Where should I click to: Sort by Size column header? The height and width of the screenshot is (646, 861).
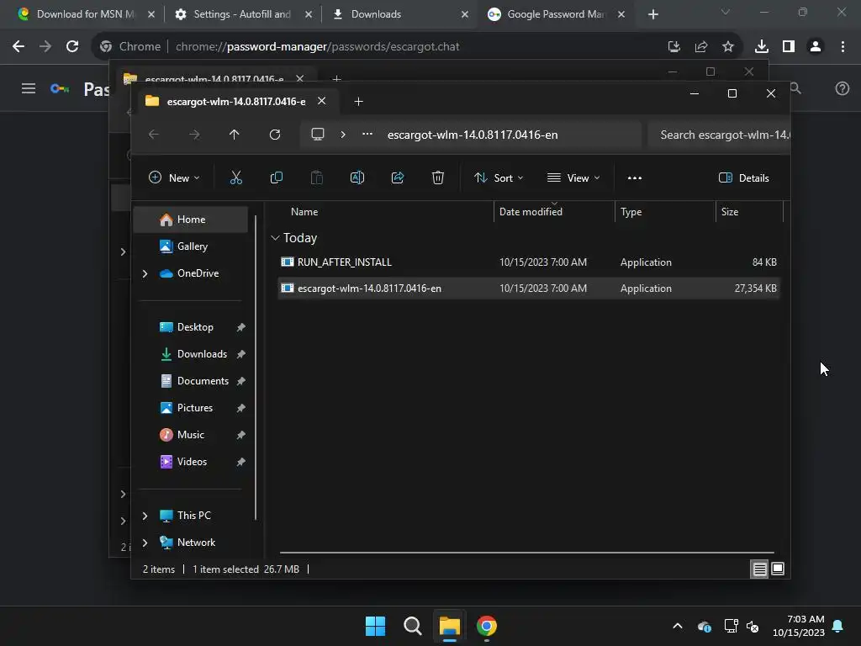729,211
